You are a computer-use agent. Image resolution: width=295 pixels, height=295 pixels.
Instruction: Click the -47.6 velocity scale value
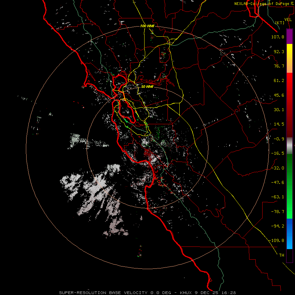[278, 182]
